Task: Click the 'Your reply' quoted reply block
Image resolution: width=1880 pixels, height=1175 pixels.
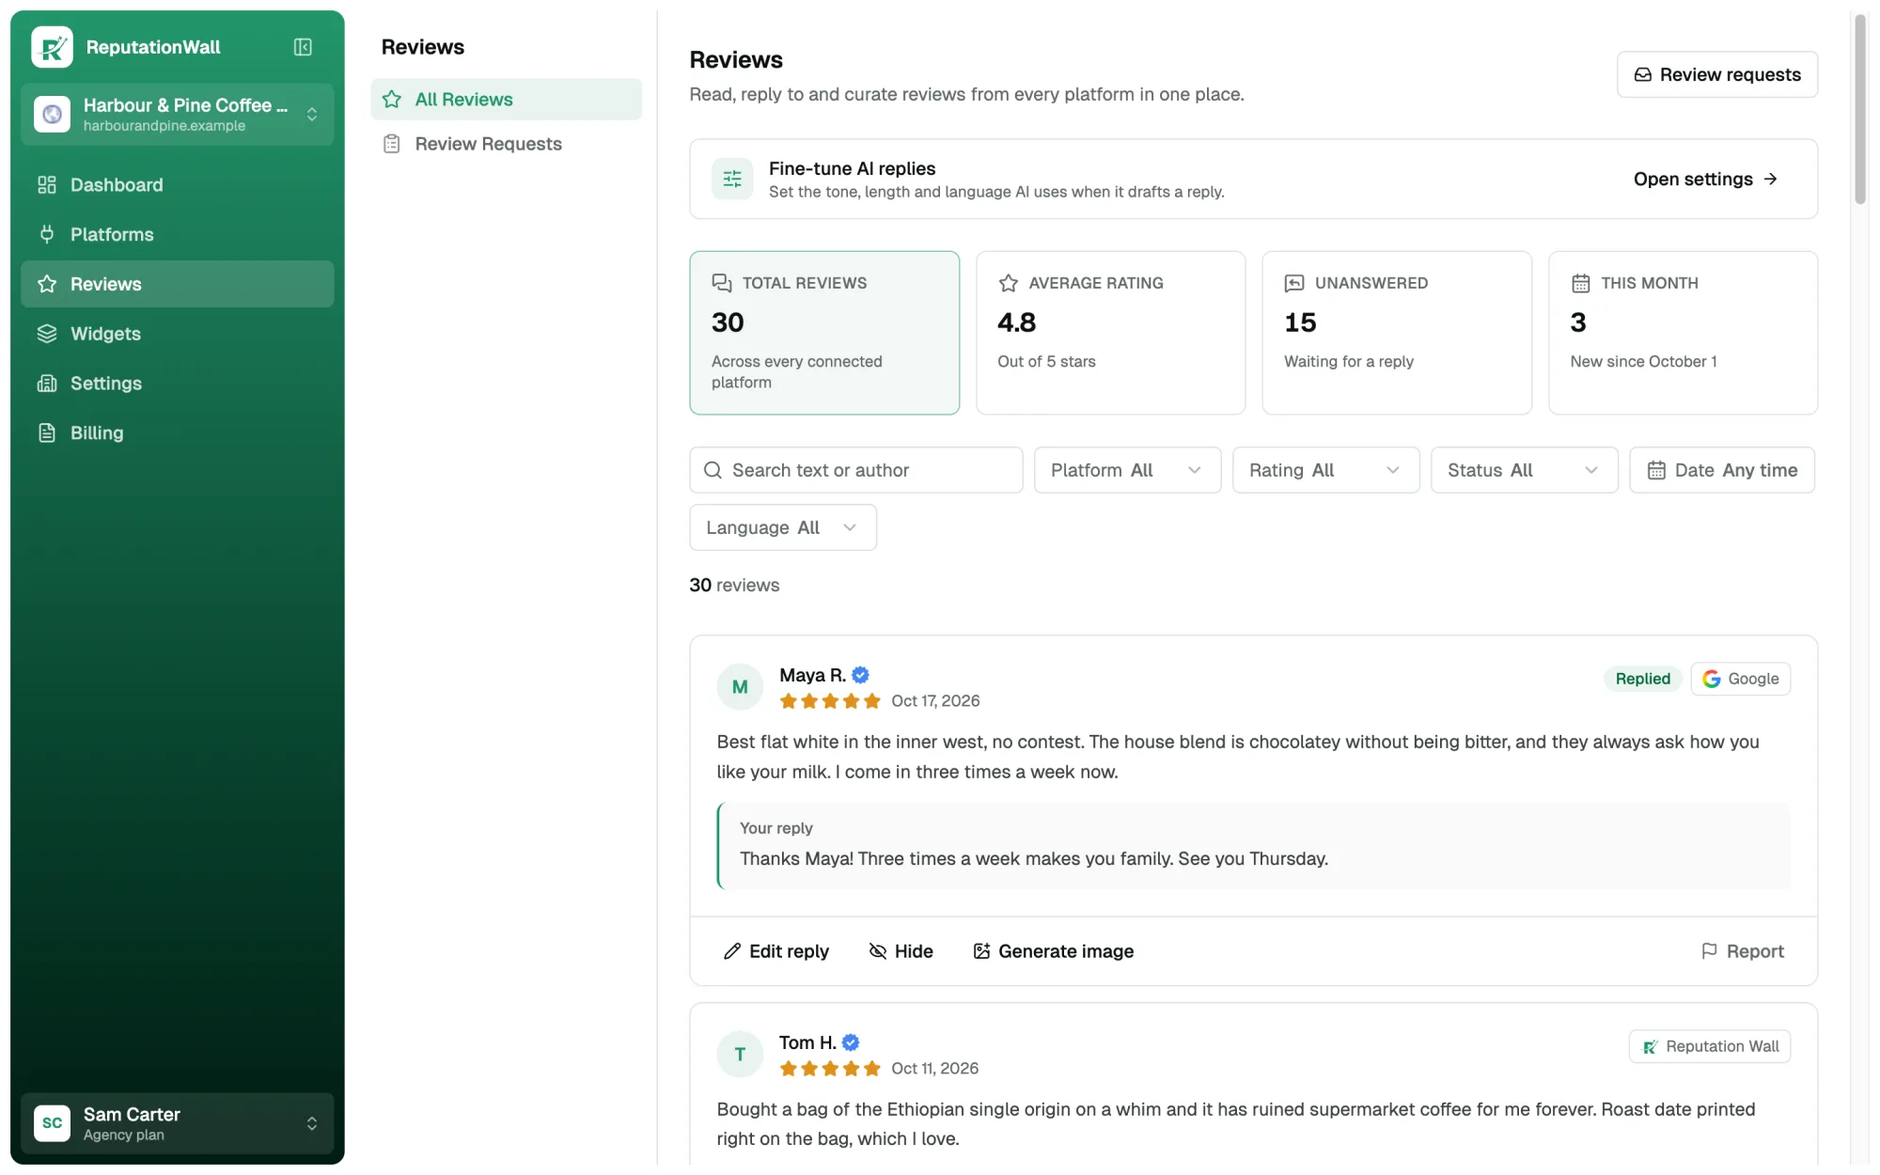Action: click(1254, 846)
